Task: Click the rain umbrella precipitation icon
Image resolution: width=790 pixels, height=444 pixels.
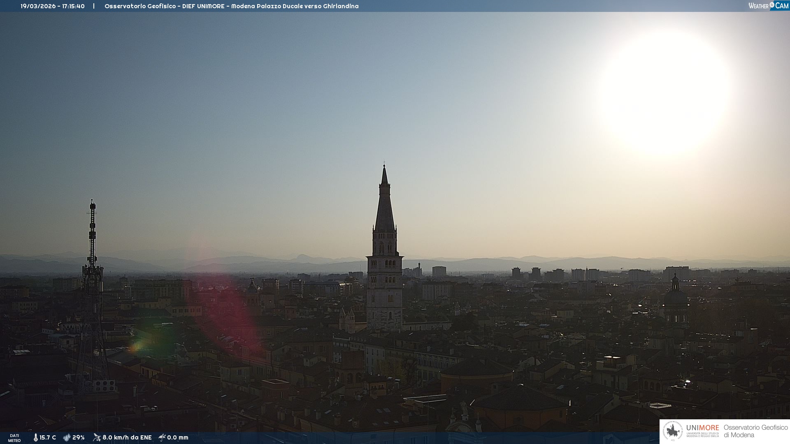Action: (162, 437)
